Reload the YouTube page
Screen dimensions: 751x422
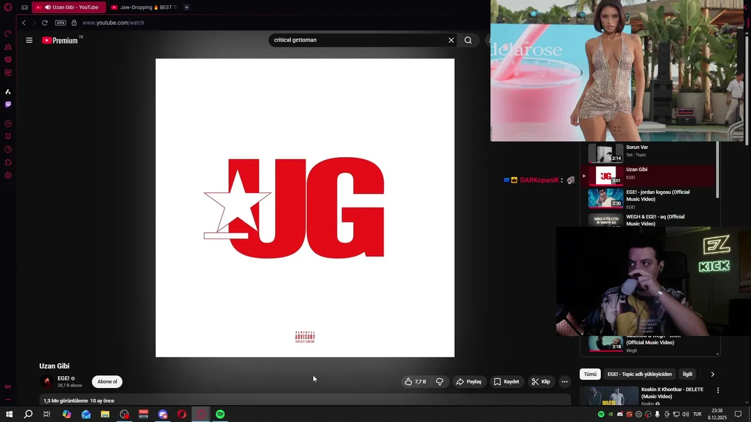click(x=45, y=23)
